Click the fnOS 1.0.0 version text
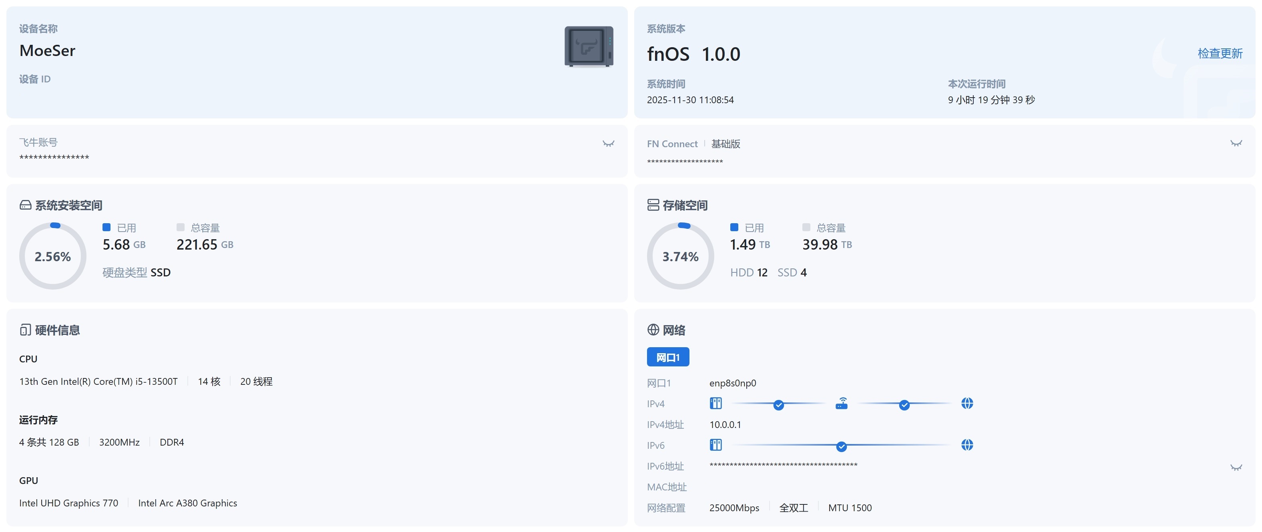1262x532 pixels. tap(693, 54)
